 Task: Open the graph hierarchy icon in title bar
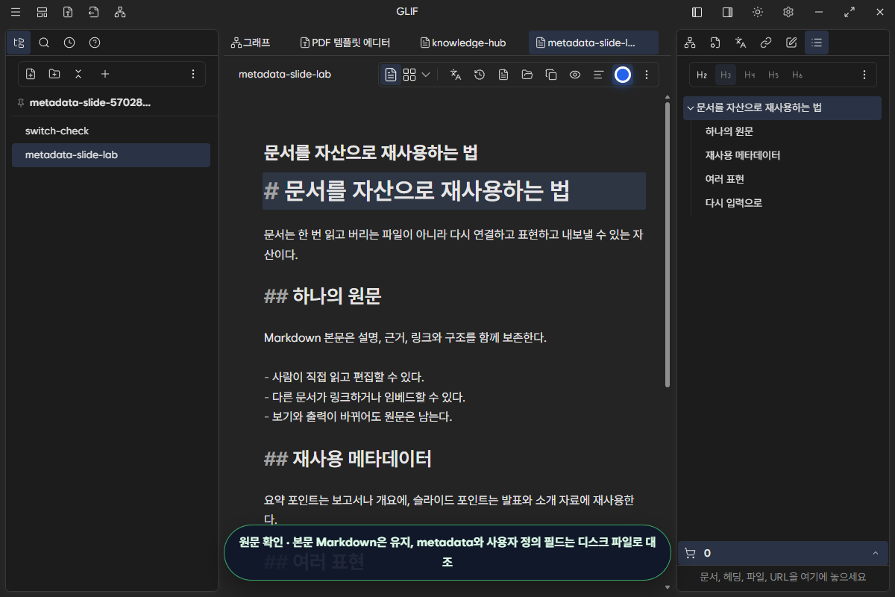point(120,12)
